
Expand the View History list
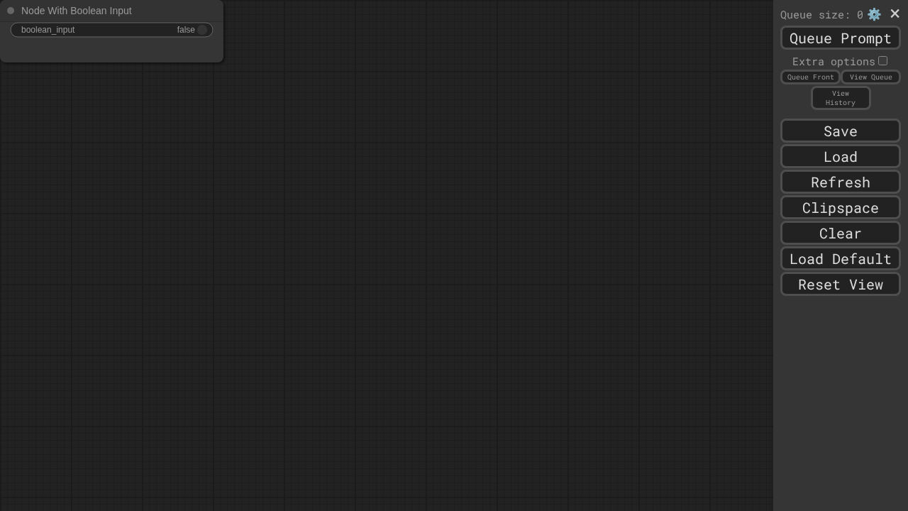coord(841,98)
